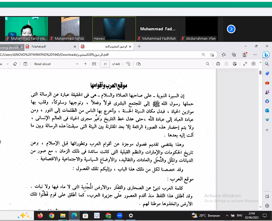The image size is (272, 221).
Task: Click the 'of 440' page count text
Action: (116, 64)
